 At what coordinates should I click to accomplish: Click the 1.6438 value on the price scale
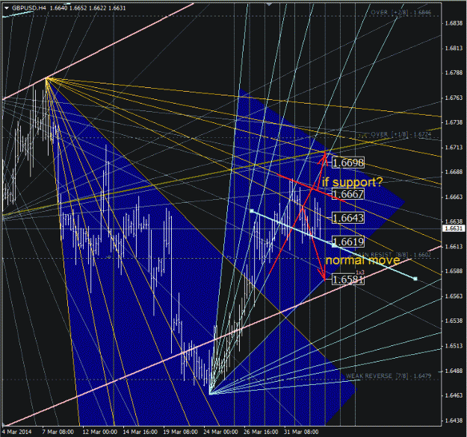[454, 421]
